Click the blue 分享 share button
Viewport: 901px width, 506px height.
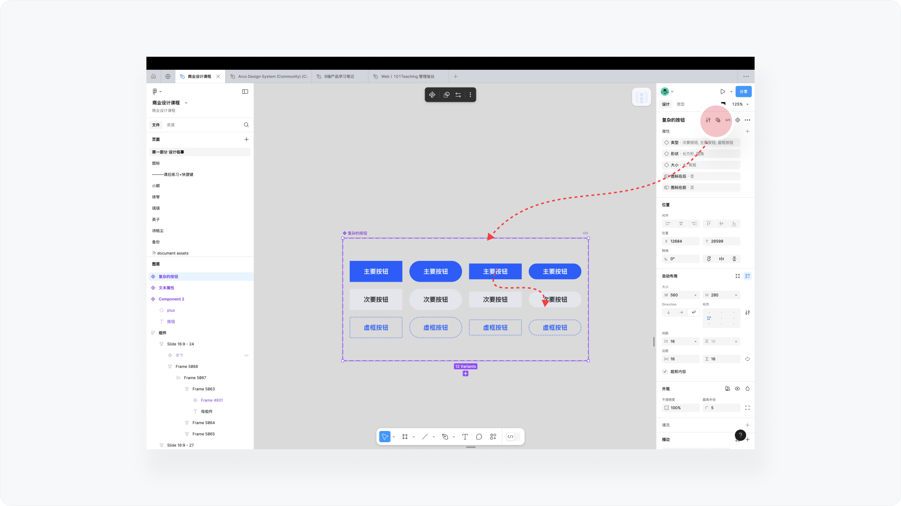point(743,91)
